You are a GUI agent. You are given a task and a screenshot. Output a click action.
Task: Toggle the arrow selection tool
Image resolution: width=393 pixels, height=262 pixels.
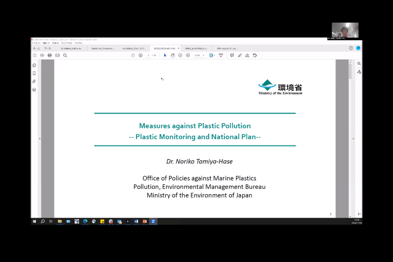click(165, 56)
